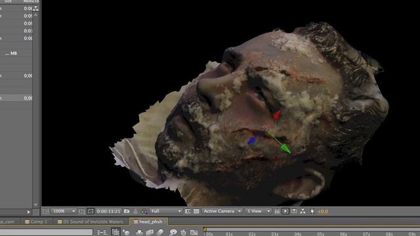Click the Reset Exposure icon

tap(312, 211)
